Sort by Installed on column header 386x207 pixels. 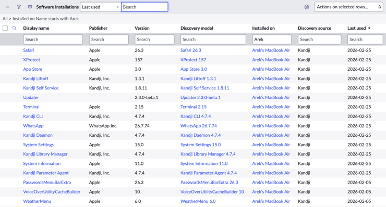click(263, 28)
